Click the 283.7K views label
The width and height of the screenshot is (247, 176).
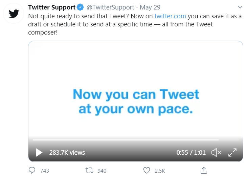click(67, 153)
